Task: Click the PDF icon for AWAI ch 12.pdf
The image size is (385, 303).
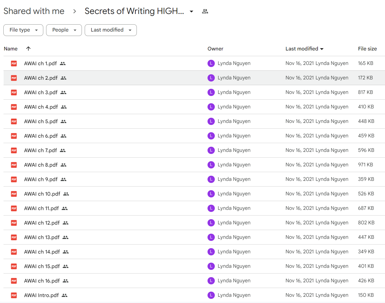Action: click(14, 223)
